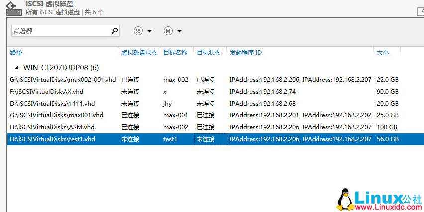Click the iSCSI virtual disk header icon
Image resolution: width=424 pixels, height=212 pixels.
(14, 8)
